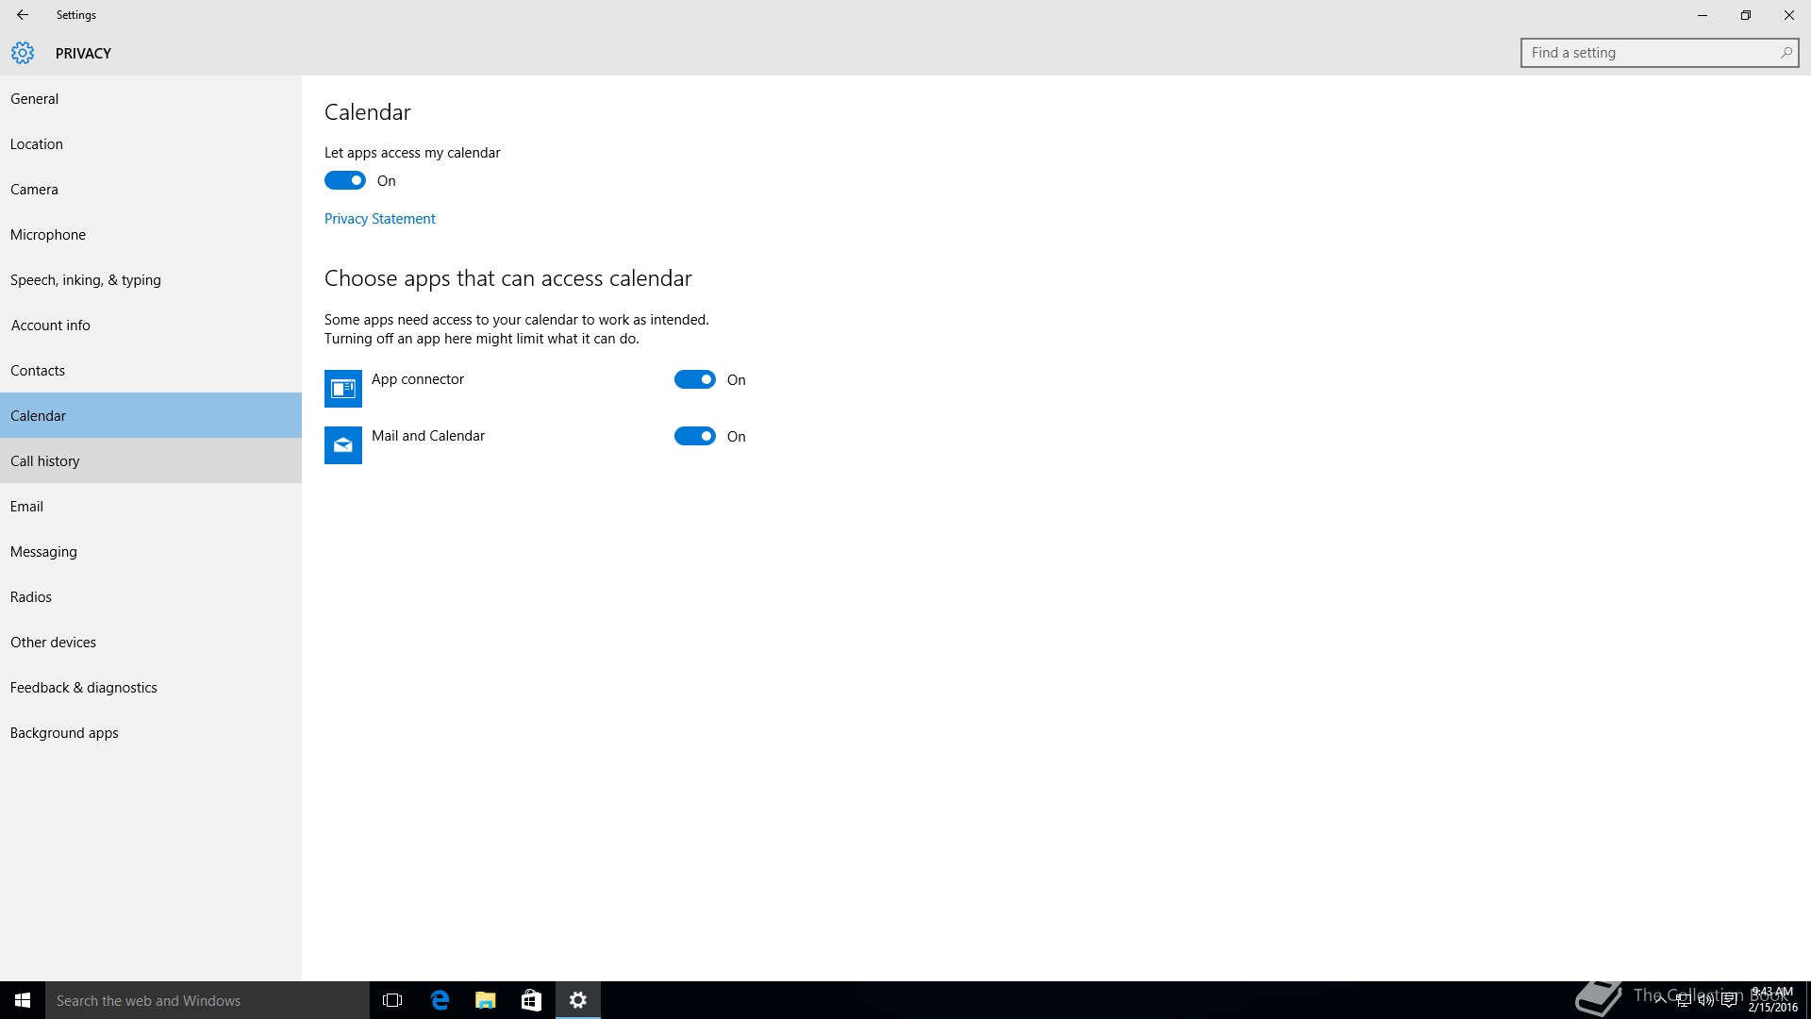
Task: Click the Privacy gear icon
Action: [23, 53]
